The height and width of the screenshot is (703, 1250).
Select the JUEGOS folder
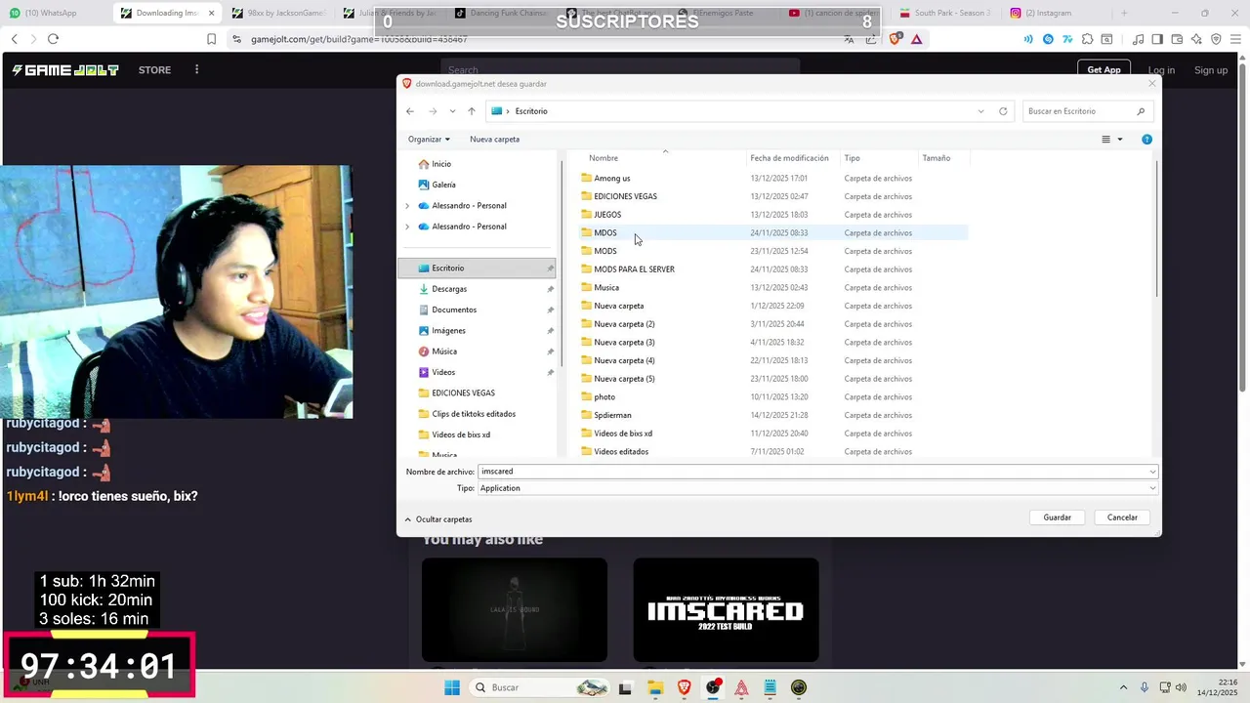(607, 215)
